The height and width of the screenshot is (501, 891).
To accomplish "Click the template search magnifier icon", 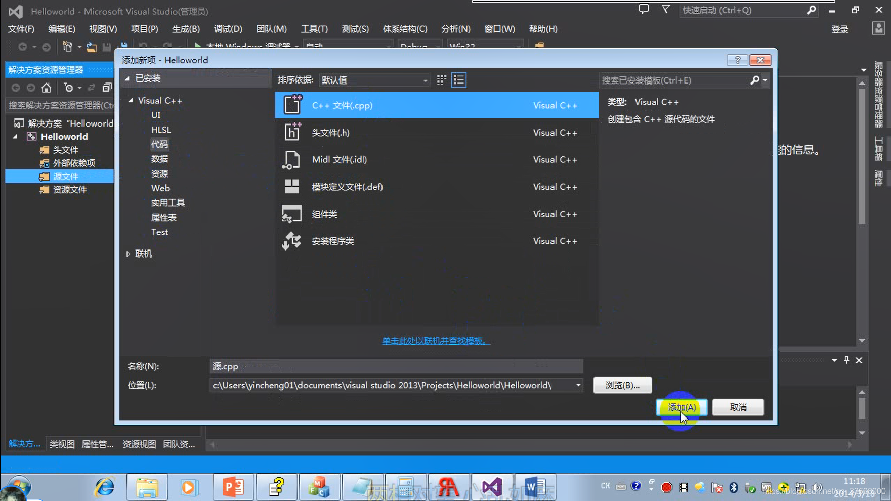I will [755, 80].
